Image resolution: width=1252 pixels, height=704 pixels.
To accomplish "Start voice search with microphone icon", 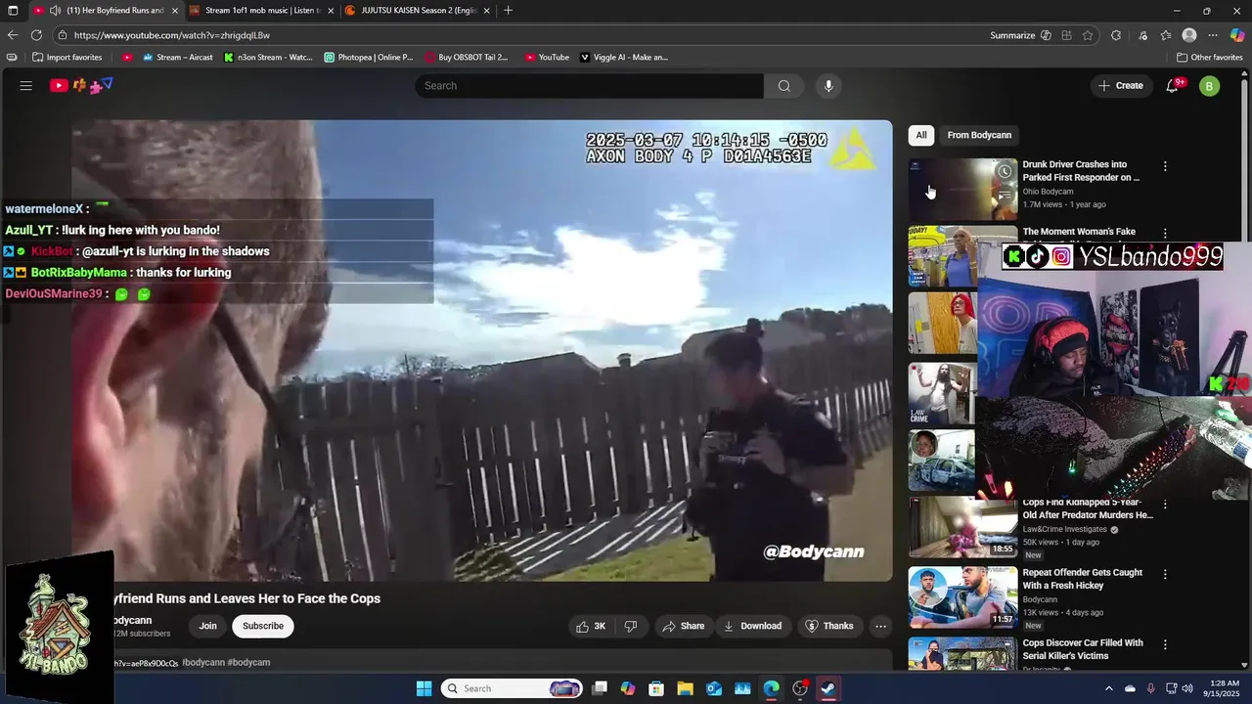I will coord(828,86).
